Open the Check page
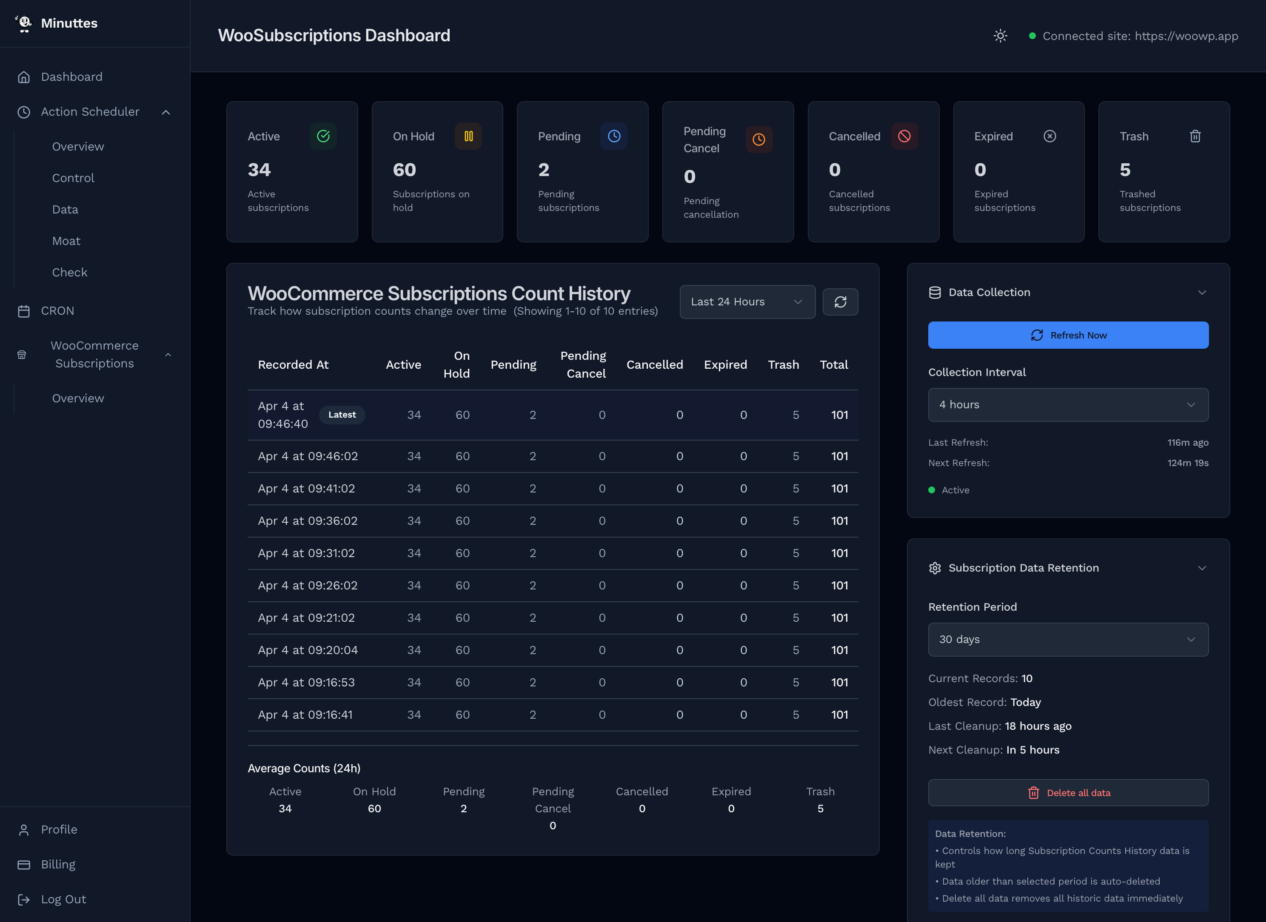Screen dimensions: 1266x922 click(69, 272)
